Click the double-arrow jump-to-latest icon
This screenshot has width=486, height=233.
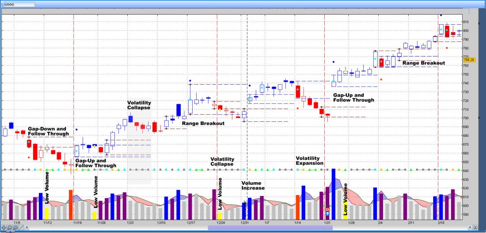[x=475, y=228]
